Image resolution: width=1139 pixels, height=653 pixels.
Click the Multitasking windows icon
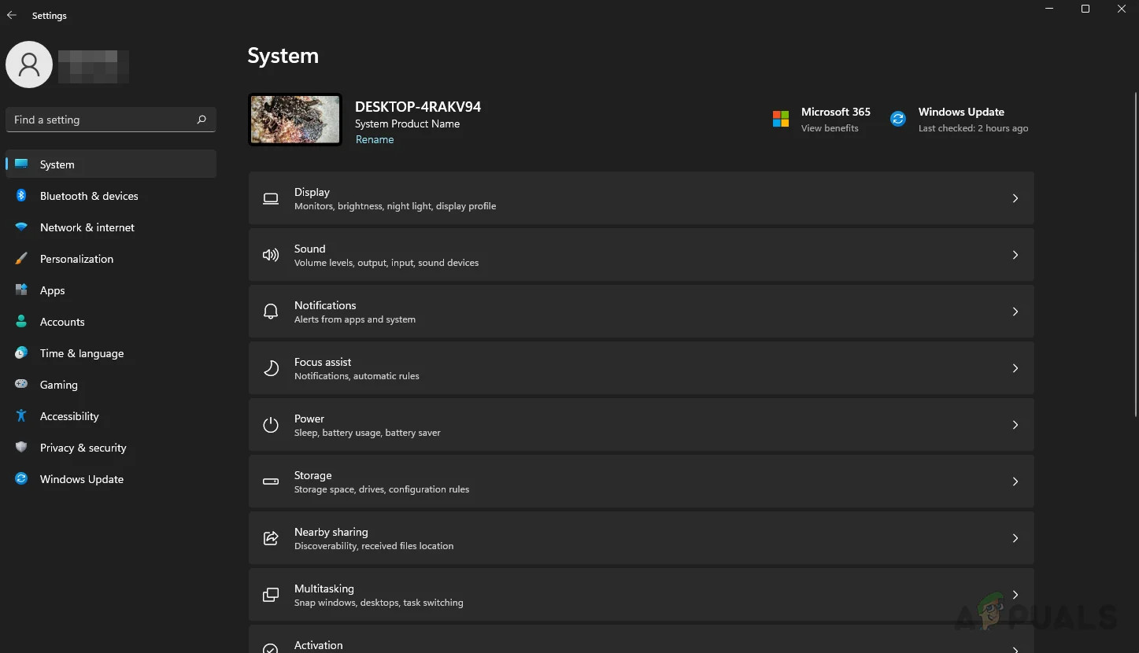click(x=270, y=595)
